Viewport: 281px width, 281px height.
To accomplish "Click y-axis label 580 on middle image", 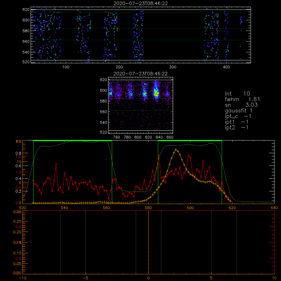I will point(104,101).
